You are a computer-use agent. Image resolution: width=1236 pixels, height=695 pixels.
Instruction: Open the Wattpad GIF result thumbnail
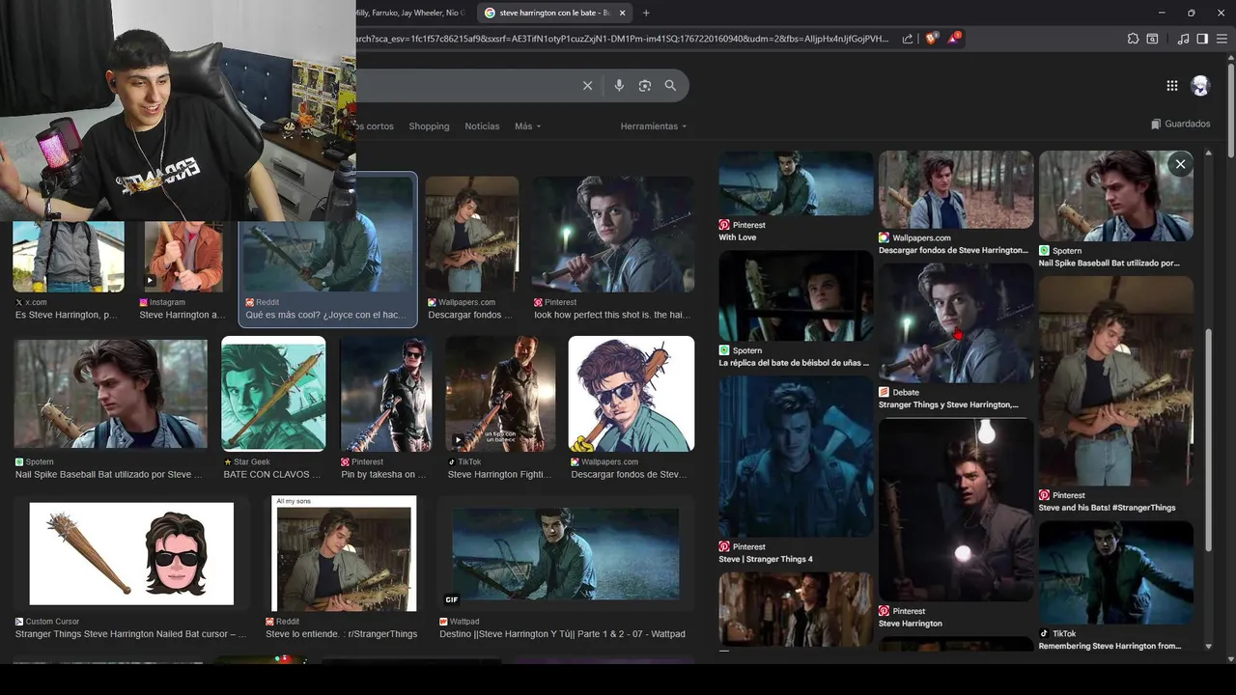(565, 554)
